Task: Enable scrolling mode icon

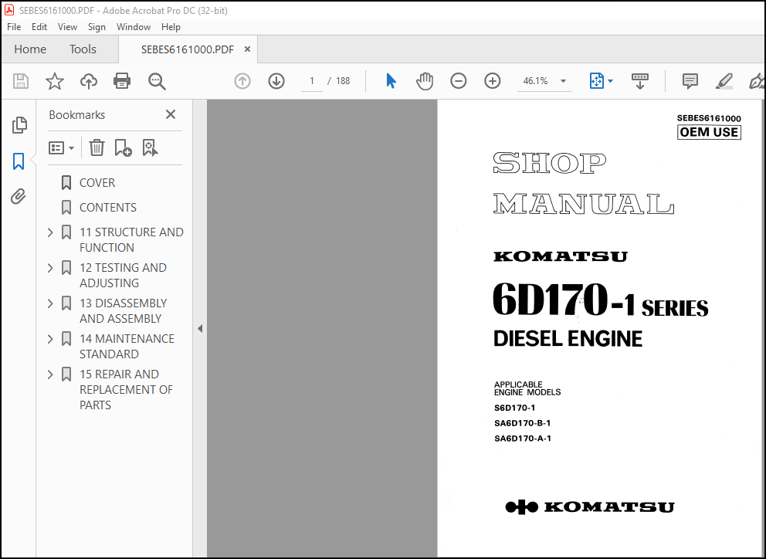Action: coord(640,81)
